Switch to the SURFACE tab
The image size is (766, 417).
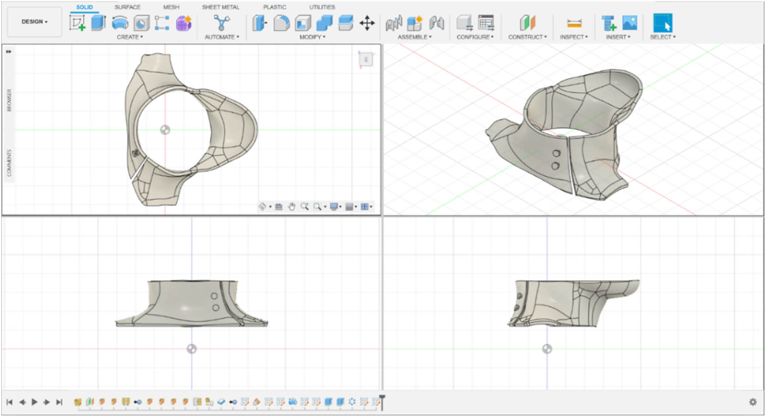(x=127, y=7)
